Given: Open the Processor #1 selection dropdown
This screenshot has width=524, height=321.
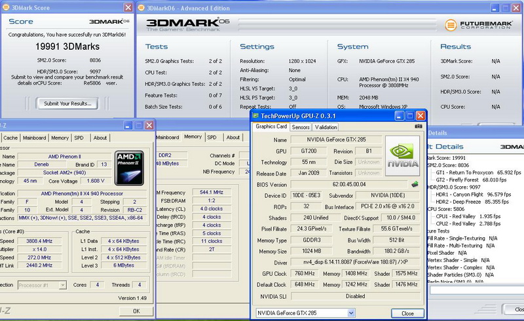Looking at the screenshot, I should 62,285.
